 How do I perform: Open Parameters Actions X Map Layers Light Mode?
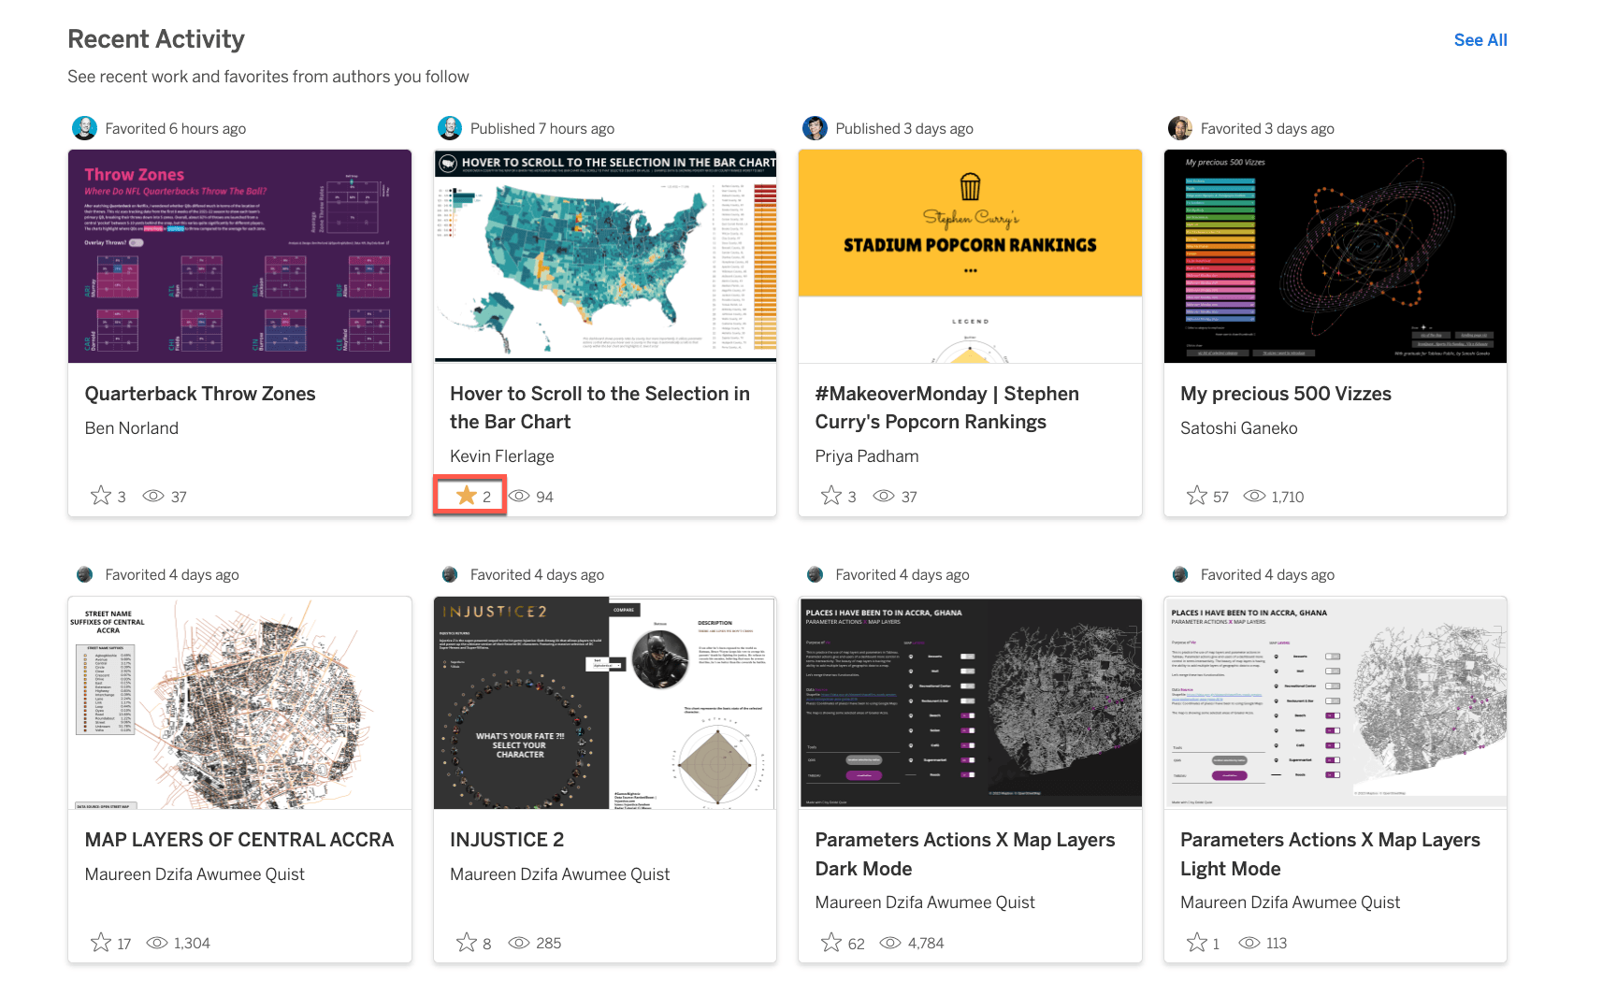[1329, 854]
